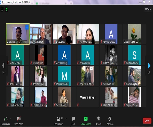Open the View layout menu
The image size is (153, 127).
click(x=148, y=9)
